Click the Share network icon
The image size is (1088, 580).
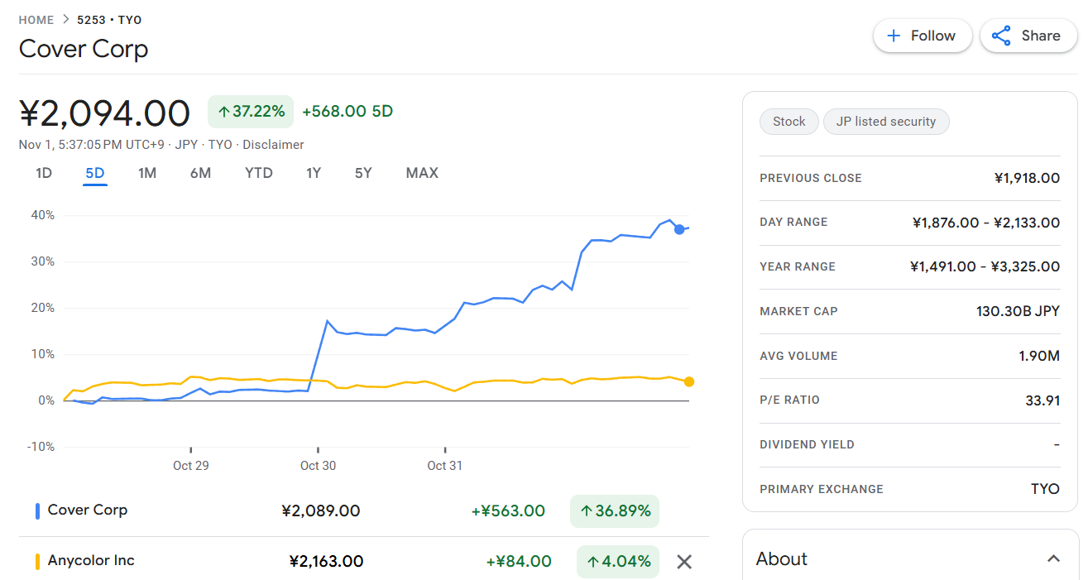1001,36
